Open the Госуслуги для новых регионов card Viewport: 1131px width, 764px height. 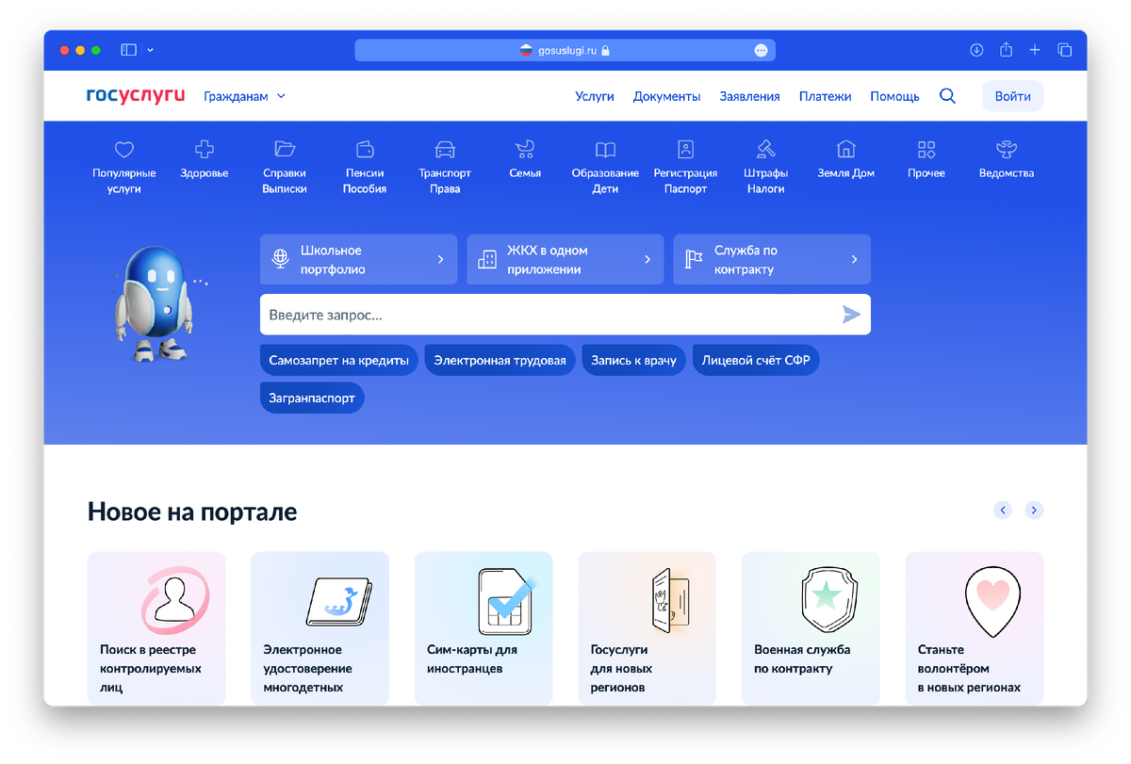click(647, 627)
